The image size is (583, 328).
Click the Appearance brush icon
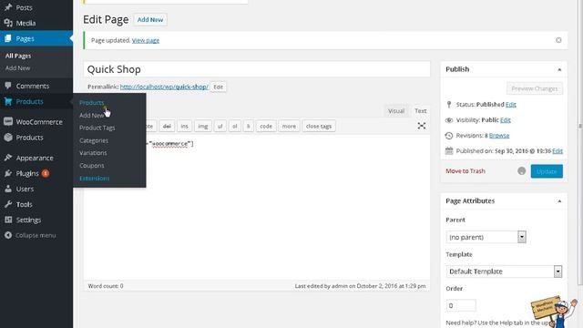[8, 158]
